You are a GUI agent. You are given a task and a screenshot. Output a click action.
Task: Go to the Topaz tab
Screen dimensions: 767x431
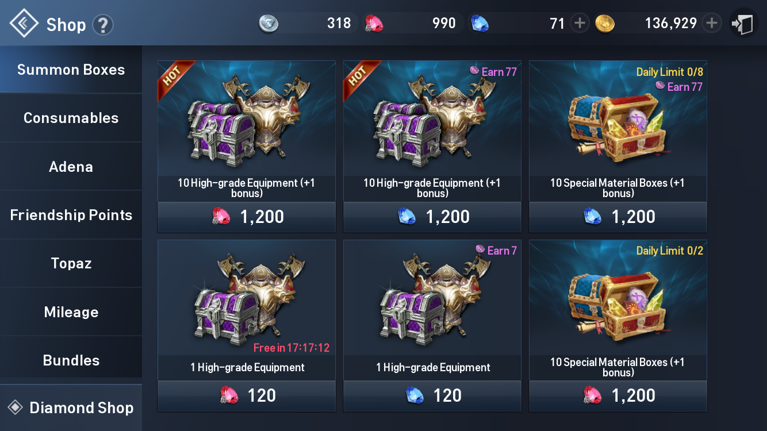click(x=71, y=263)
